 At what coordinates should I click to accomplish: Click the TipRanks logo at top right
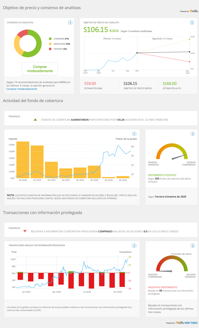[x=194, y=11]
